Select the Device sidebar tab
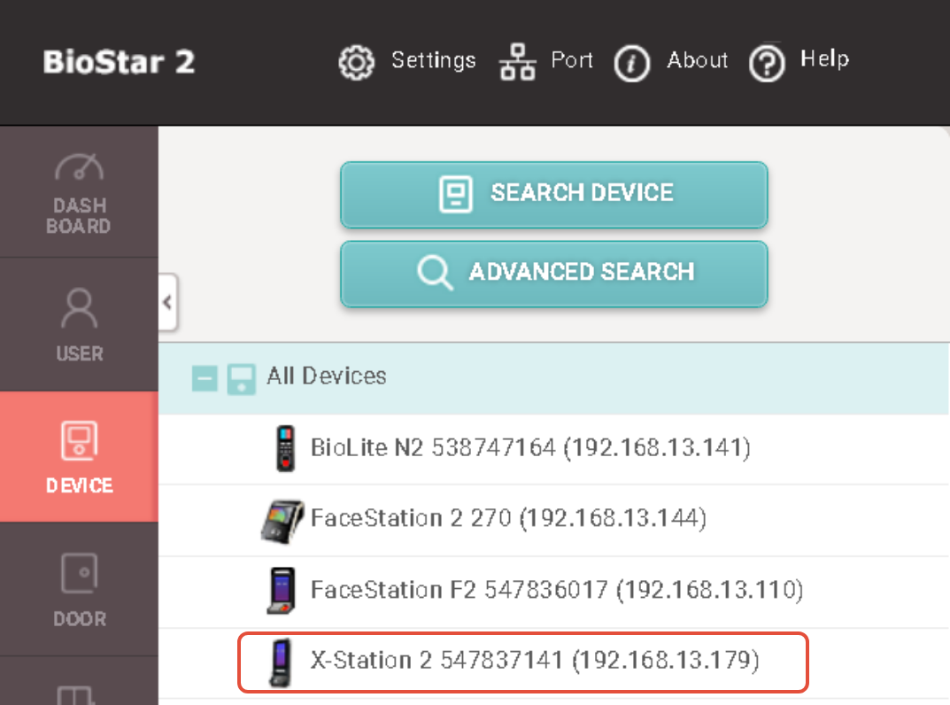 [x=80, y=457]
